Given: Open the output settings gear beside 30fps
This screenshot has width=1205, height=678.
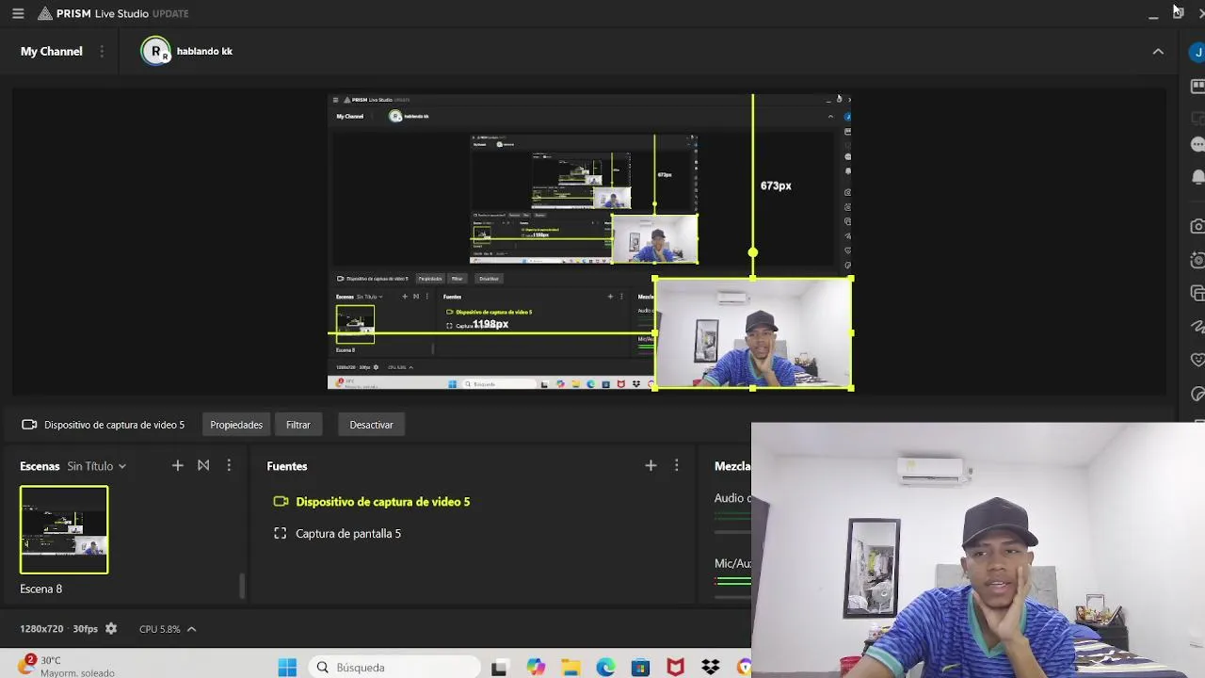Looking at the screenshot, I should pos(111,628).
